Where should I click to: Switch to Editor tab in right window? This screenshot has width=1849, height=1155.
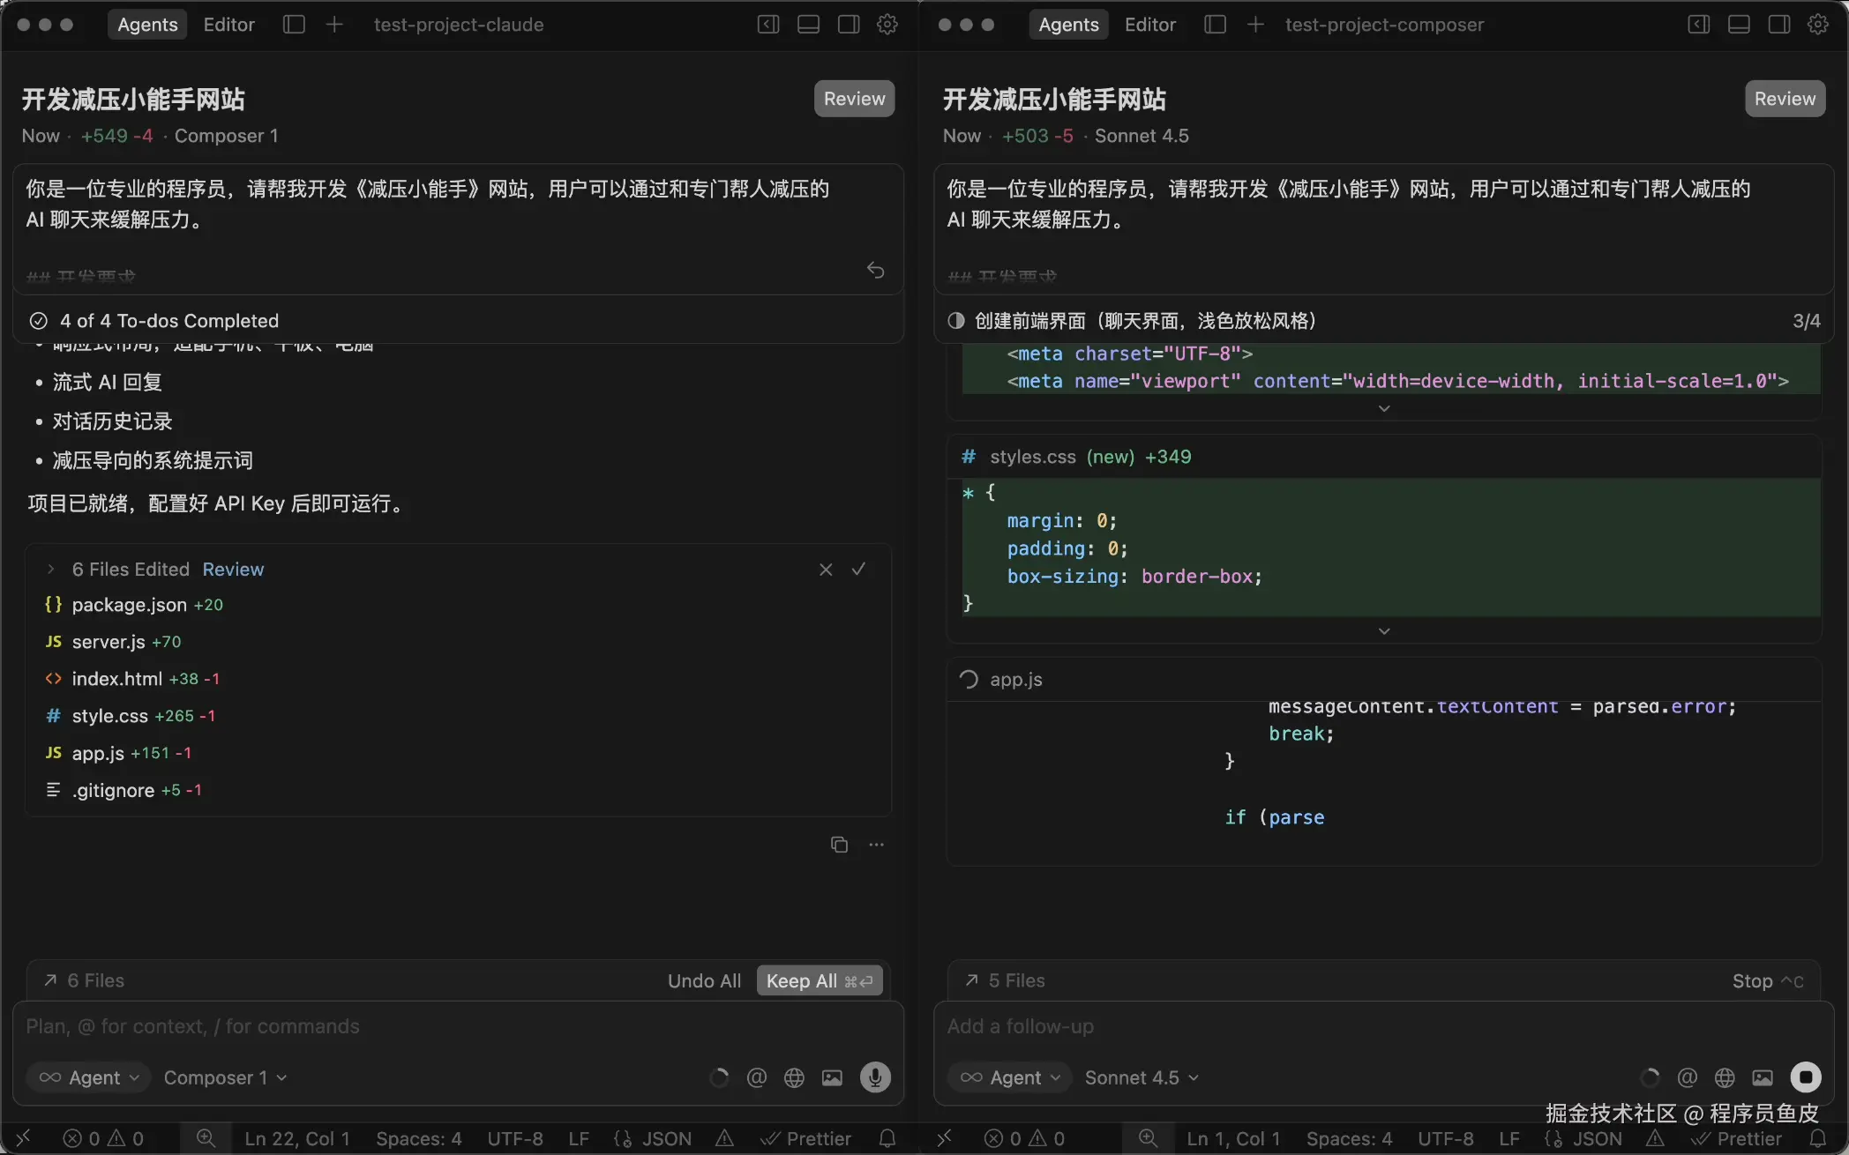point(1149,25)
